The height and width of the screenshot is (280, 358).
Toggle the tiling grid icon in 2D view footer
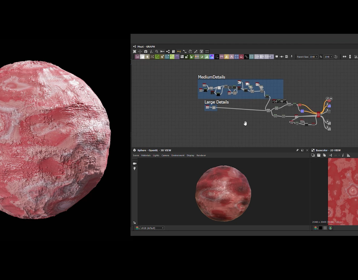coord(325,228)
